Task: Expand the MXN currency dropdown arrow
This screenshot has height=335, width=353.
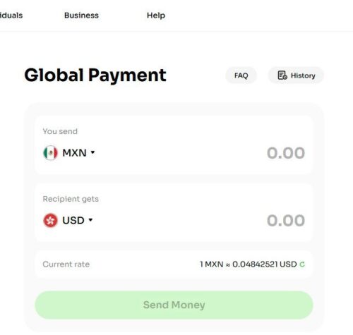Action: coord(92,152)
